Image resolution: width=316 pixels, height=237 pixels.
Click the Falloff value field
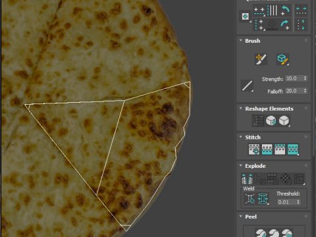(x=294, y=91)
